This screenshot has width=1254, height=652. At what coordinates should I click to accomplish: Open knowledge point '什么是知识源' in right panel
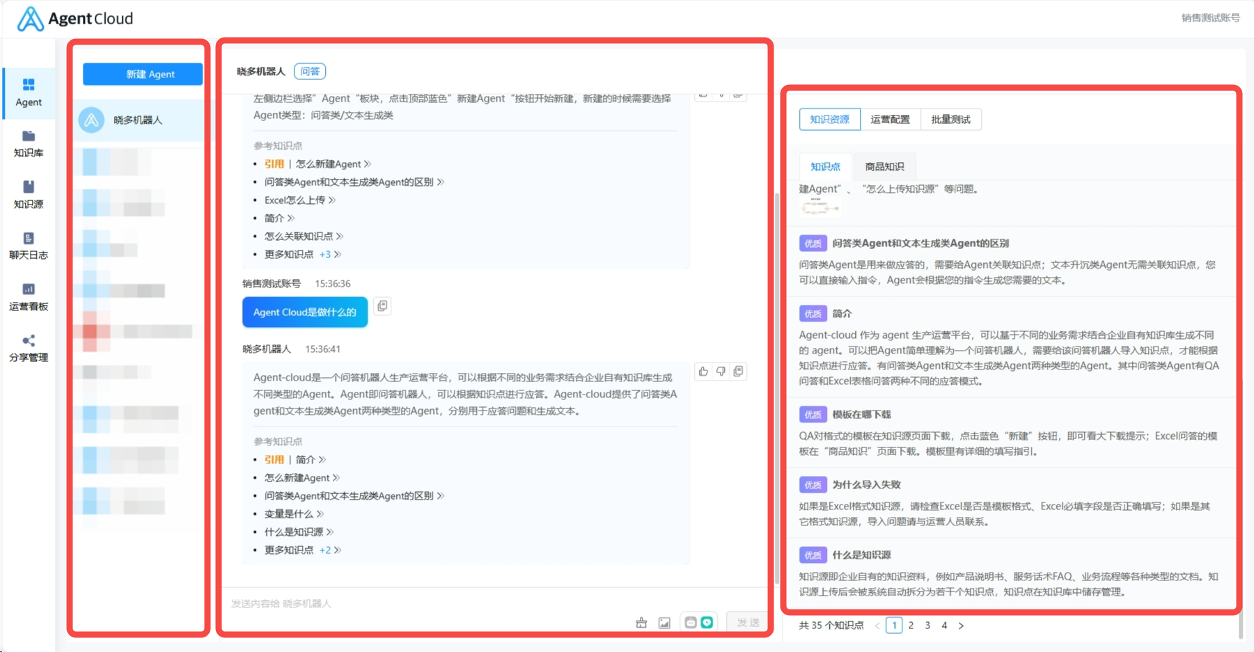(x=861, y=555)
